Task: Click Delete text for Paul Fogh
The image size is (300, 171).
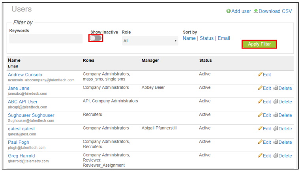Action: [285, 142]
